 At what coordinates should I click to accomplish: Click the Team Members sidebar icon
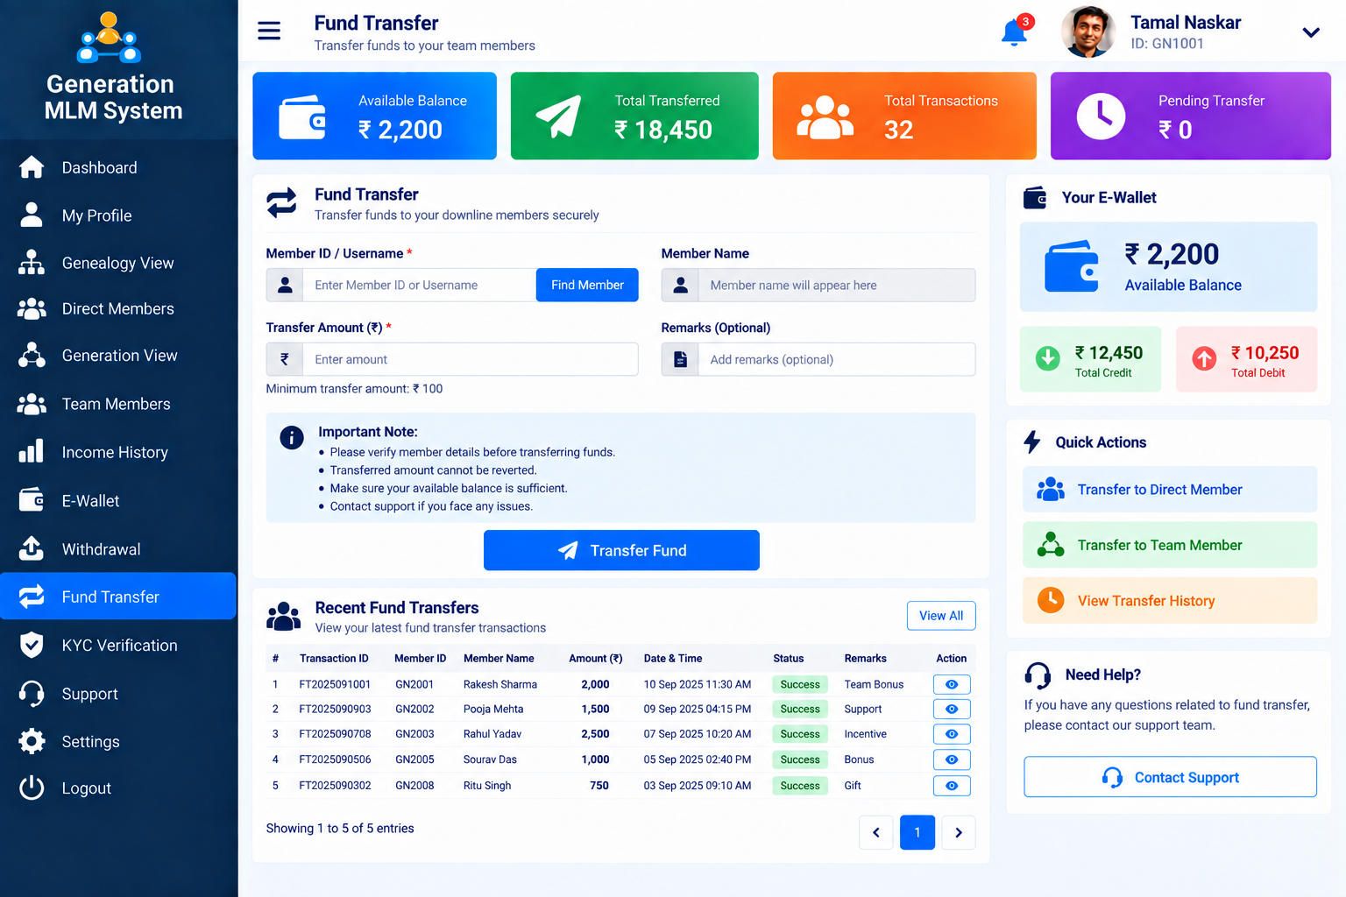32,404
